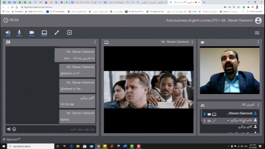The width and height of the screenshot is (265, 149).
Task: Select the whiteboard brush tool in toolbar
Action: point(57,32)
